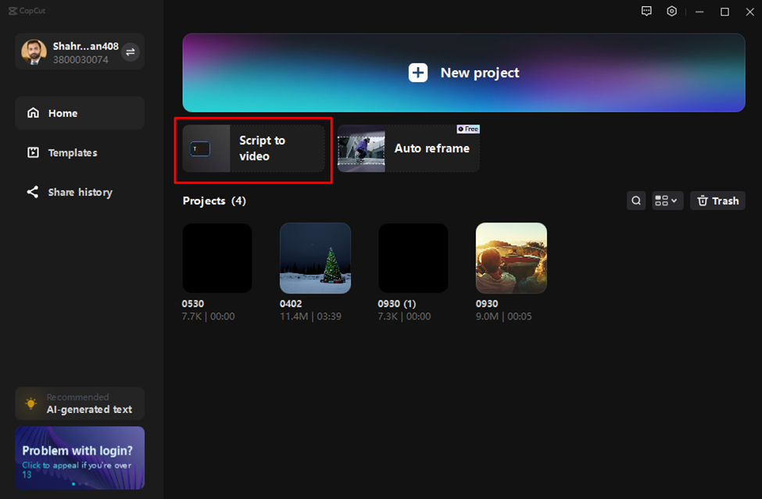Click the CapCut logo in title bar

click(x=27, y=11)
